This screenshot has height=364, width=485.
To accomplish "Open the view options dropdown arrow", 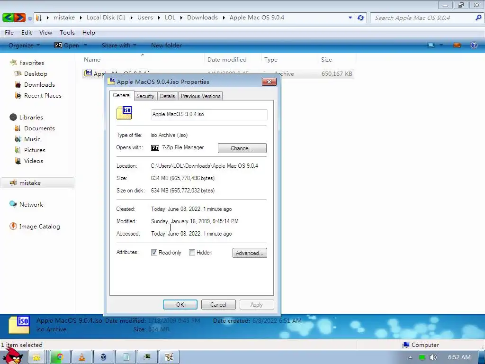I will pos(441,45).
